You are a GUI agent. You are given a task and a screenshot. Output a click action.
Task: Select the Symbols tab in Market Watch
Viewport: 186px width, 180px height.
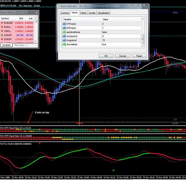6,45
